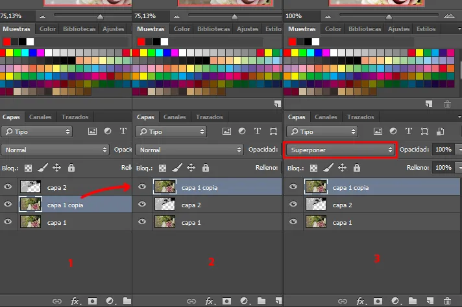The width and height of the screenshot is (462, 307).
Task: Create new layer in middle panel
Action: point(278,301)
